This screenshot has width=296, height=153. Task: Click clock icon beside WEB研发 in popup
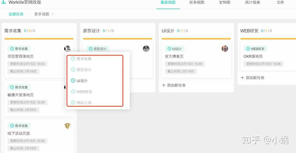coord(73,92)
